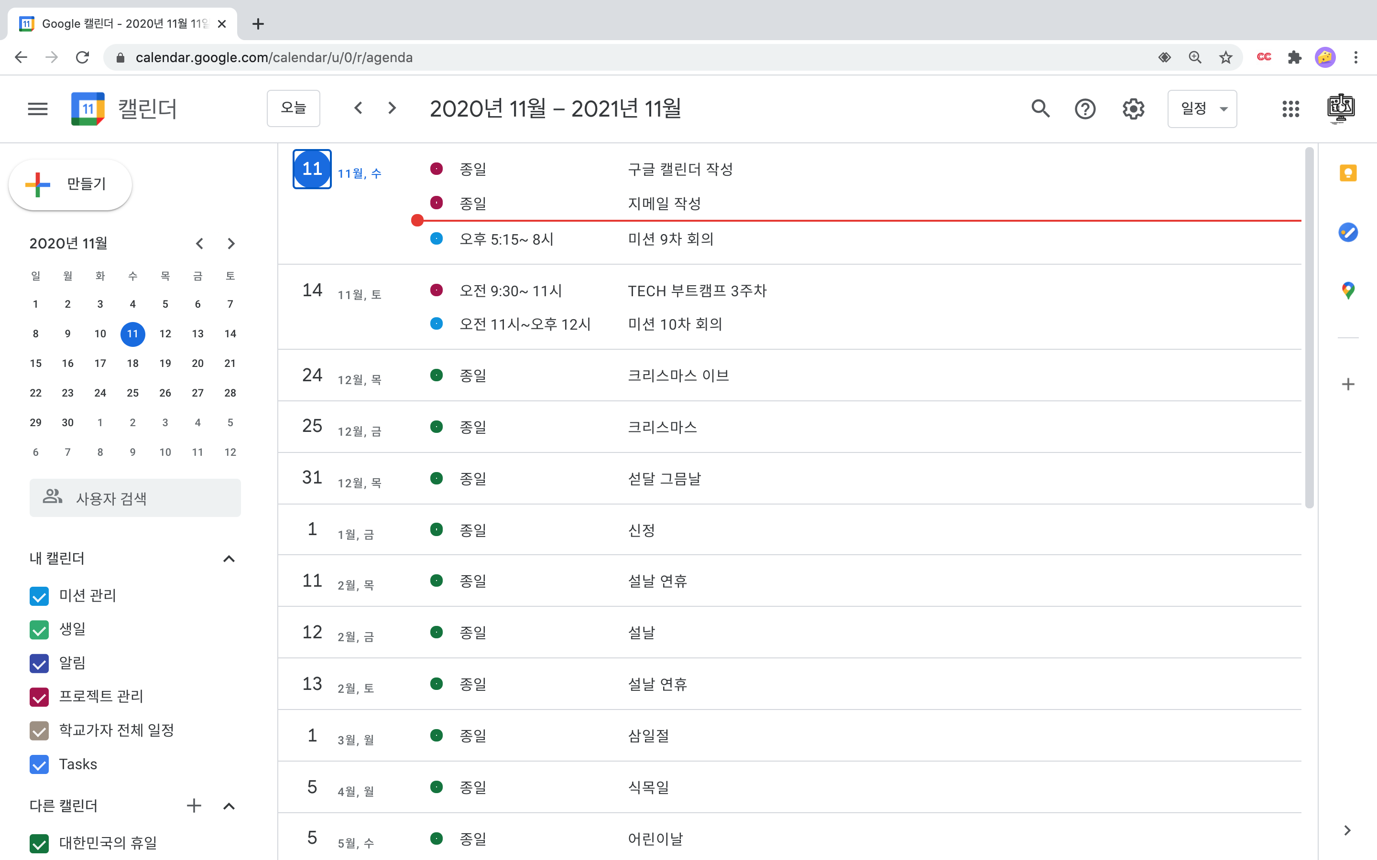Open the Google Tasks side panel icon

[1347, 232]
